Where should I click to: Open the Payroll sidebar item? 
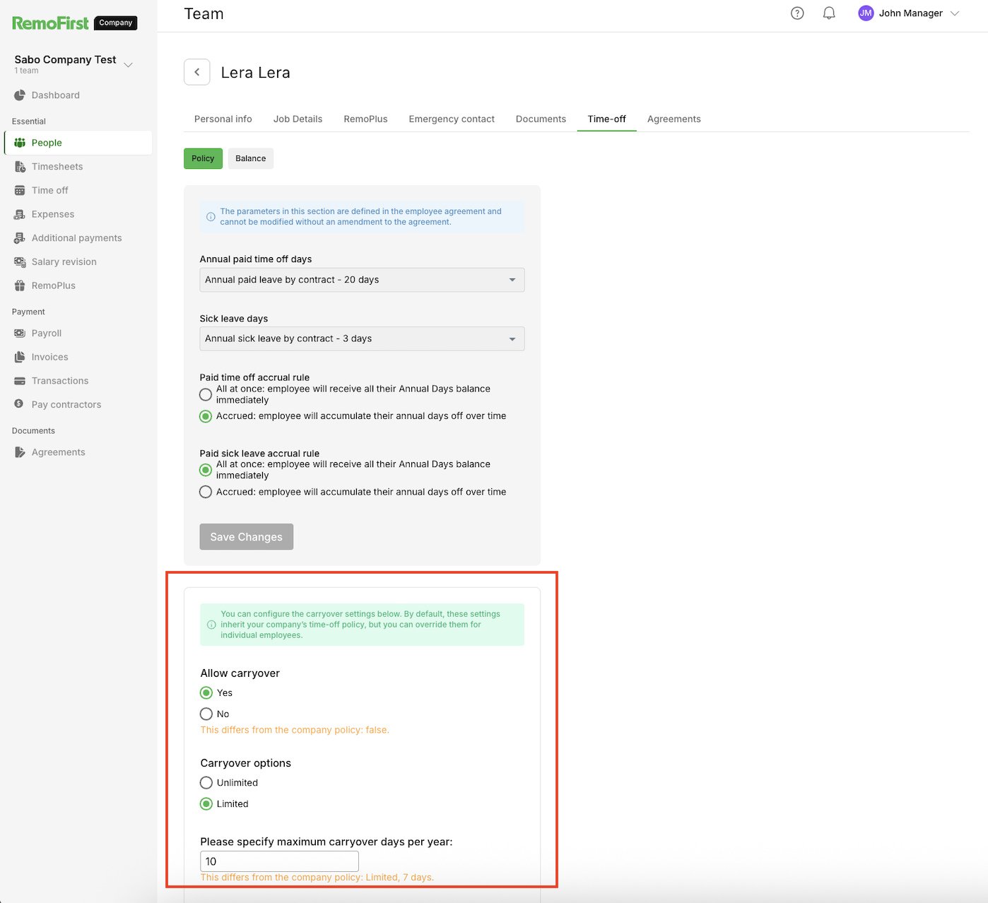[46, 334]
